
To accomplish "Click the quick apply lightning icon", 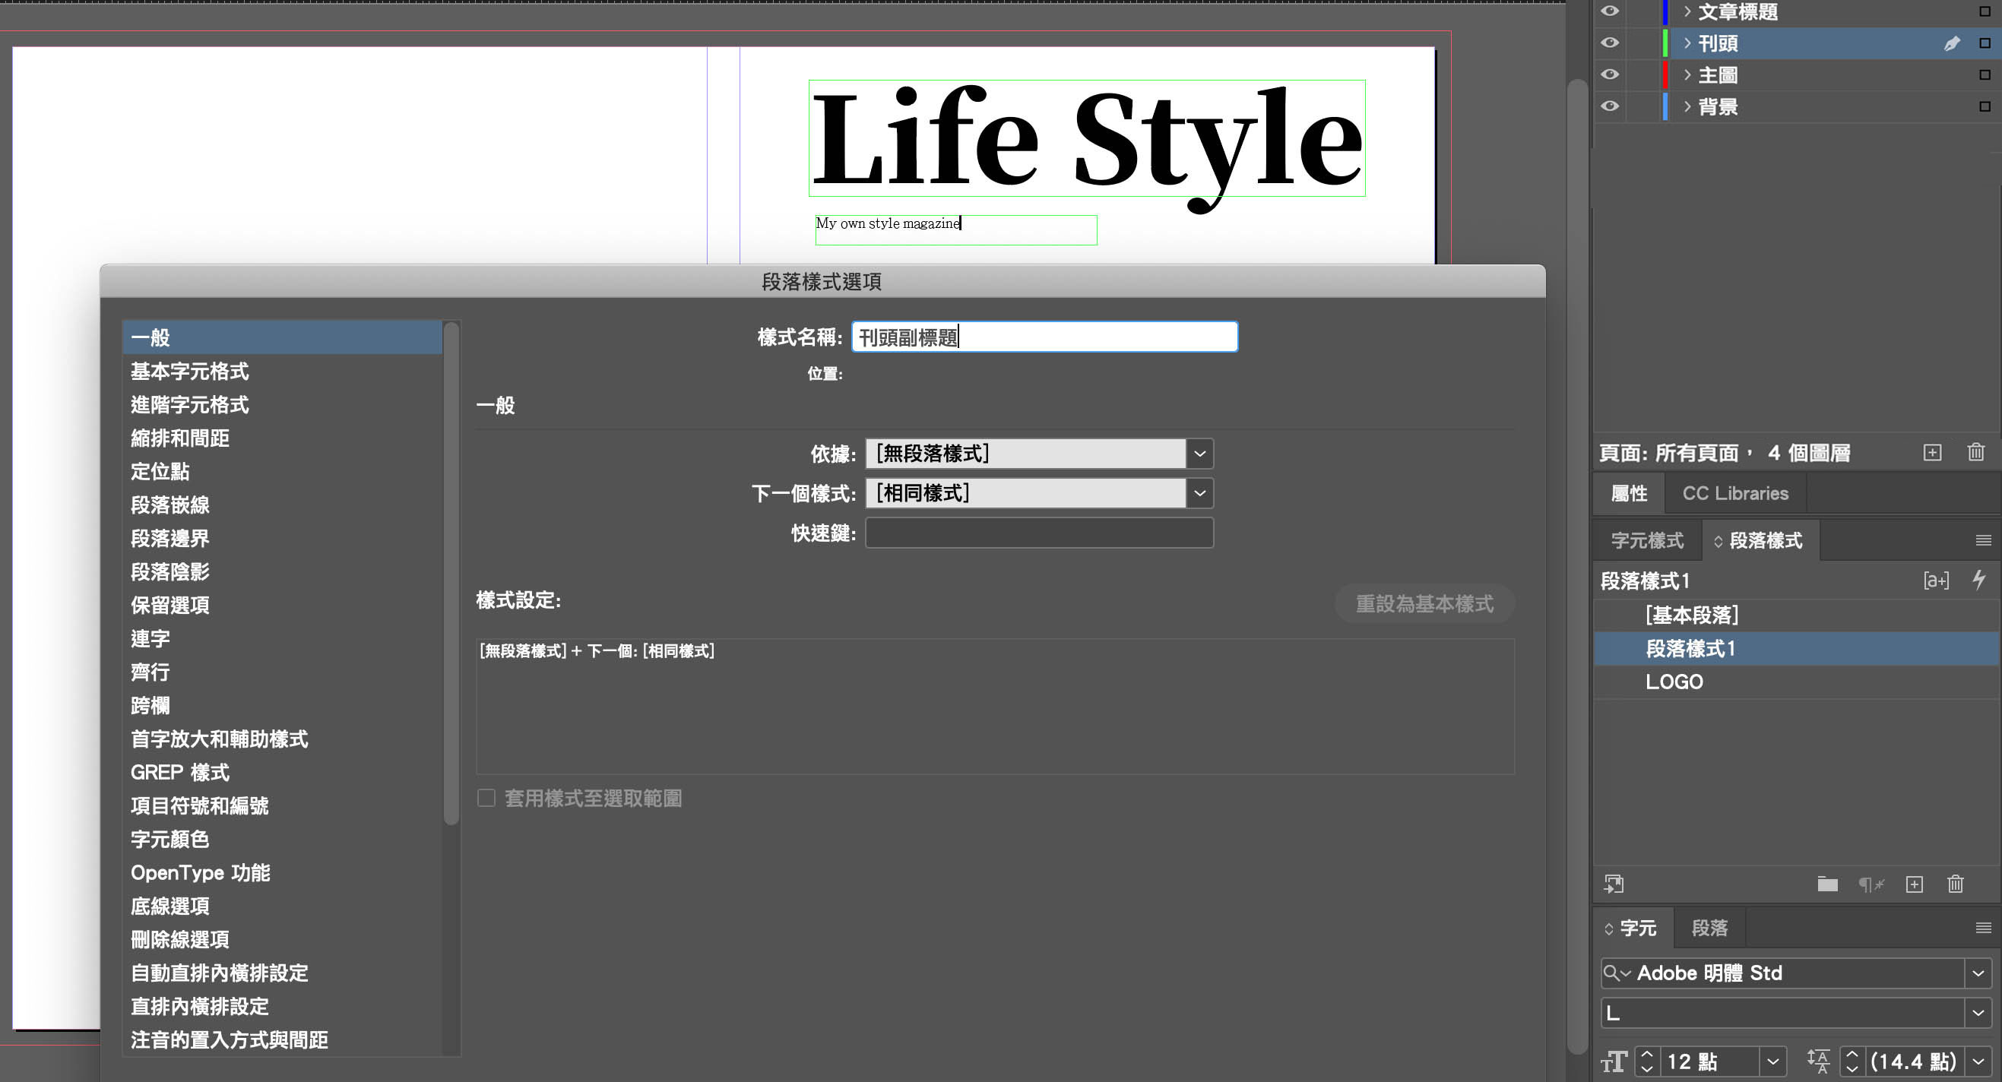I will tap(1979, 580).
